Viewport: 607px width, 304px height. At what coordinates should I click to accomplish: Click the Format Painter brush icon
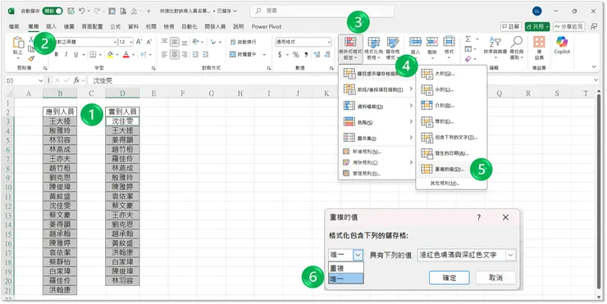[x=31, y=58]
